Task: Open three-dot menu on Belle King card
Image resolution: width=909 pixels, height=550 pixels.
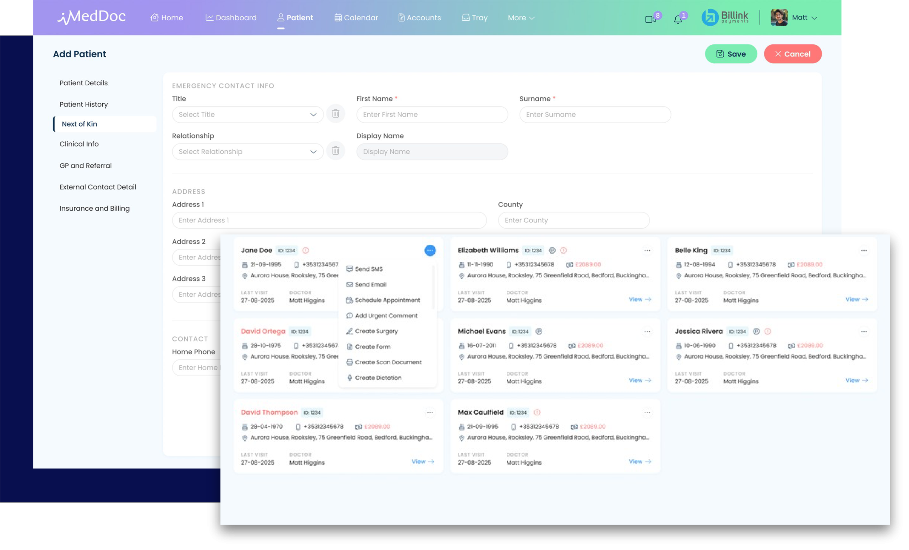Action: 864,250
